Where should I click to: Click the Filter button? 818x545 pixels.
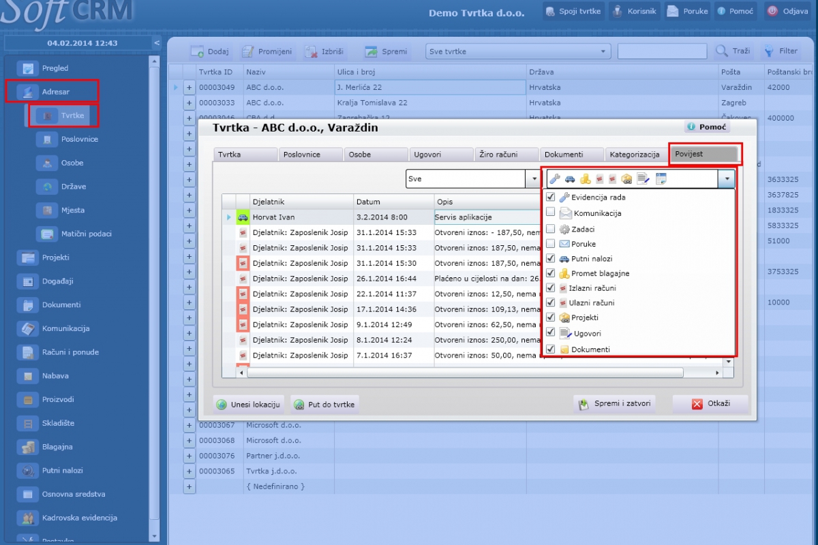pos(780,51)
